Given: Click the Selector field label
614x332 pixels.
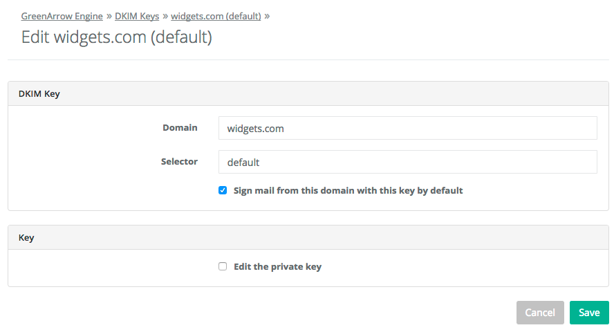Looking at the screenshot, I should (179, 161).
